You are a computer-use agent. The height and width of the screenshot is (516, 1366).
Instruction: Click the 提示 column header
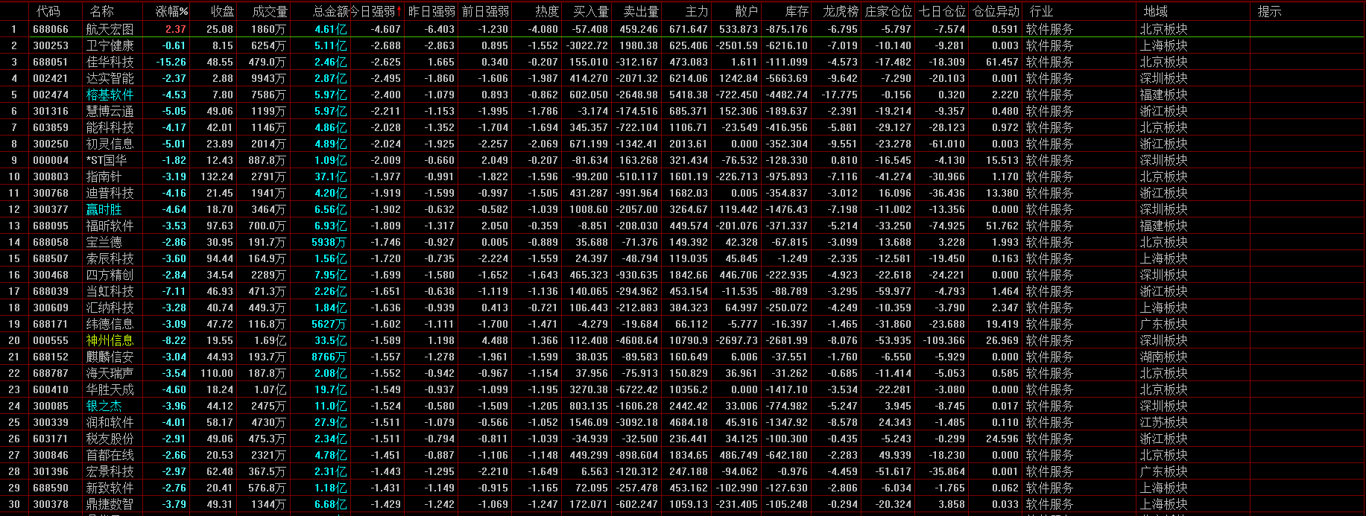1269,11
